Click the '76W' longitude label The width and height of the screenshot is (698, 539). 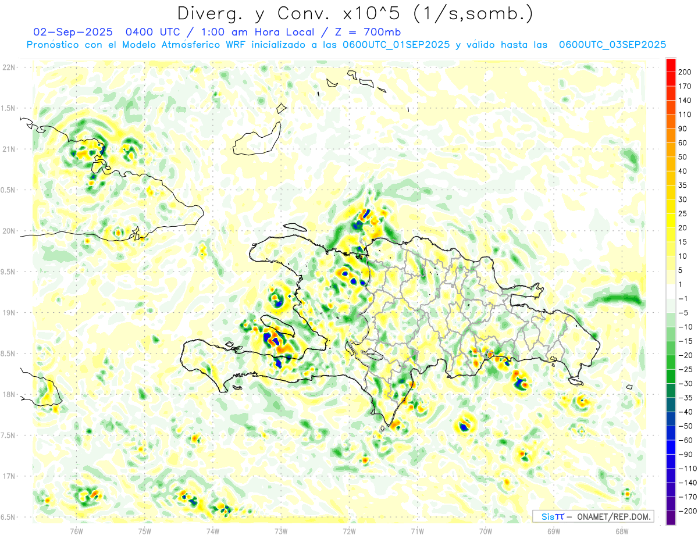(76, 531)
